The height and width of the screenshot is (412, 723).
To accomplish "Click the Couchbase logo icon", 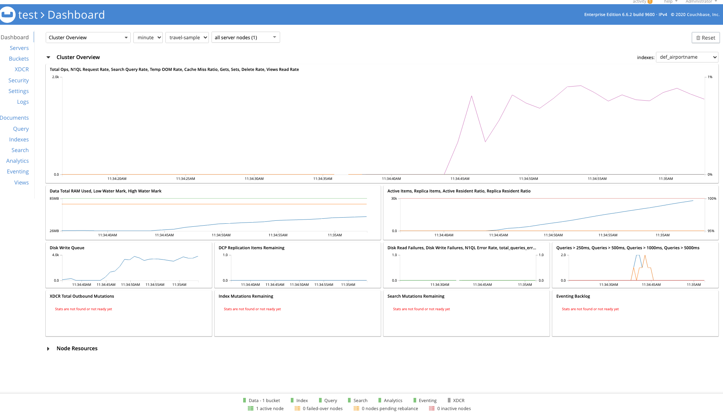I will [7, 14].
